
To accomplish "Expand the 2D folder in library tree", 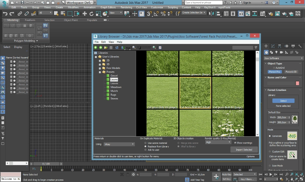I will tap(100, 61).
